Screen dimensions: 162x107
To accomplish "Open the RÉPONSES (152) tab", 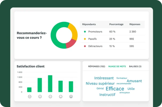I will [x=97, y=66].
